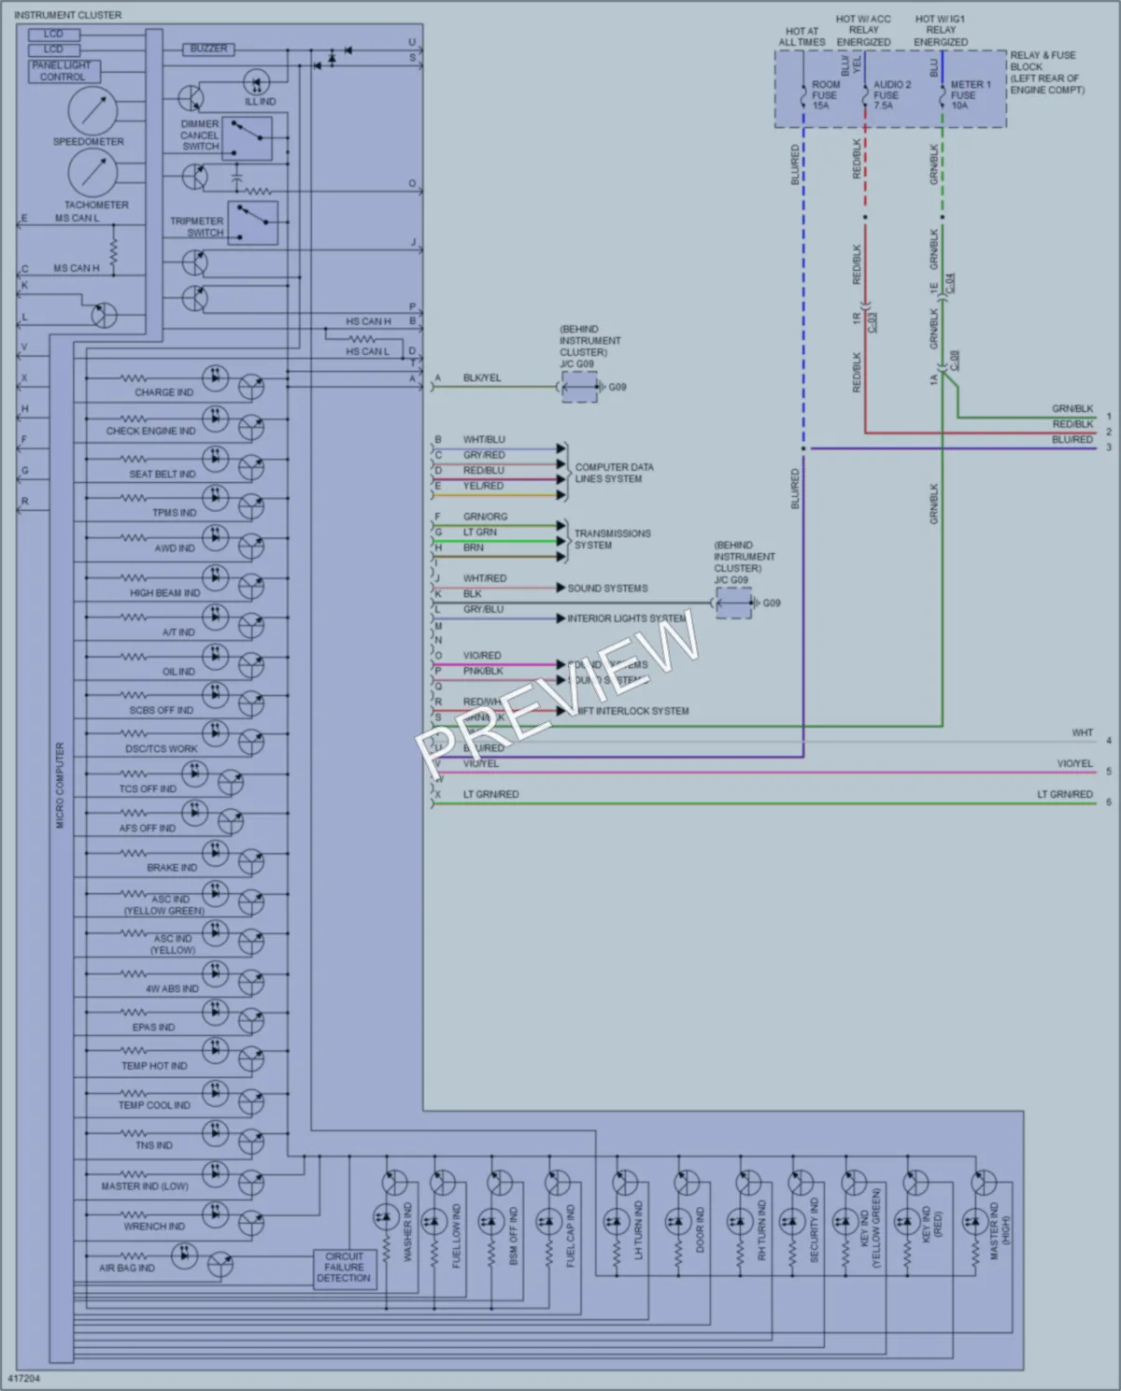Click the INTERIOR LIGHTS SYSTEM label
This screenshot has width=1121, height=1391.
point(626,618)
